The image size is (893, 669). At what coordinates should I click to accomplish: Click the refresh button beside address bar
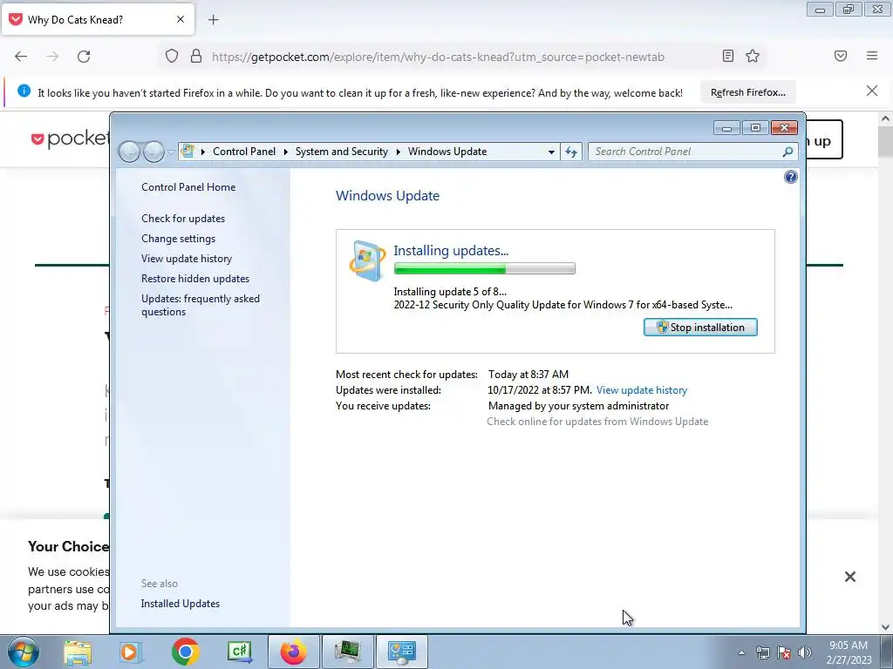pos(571,152)
